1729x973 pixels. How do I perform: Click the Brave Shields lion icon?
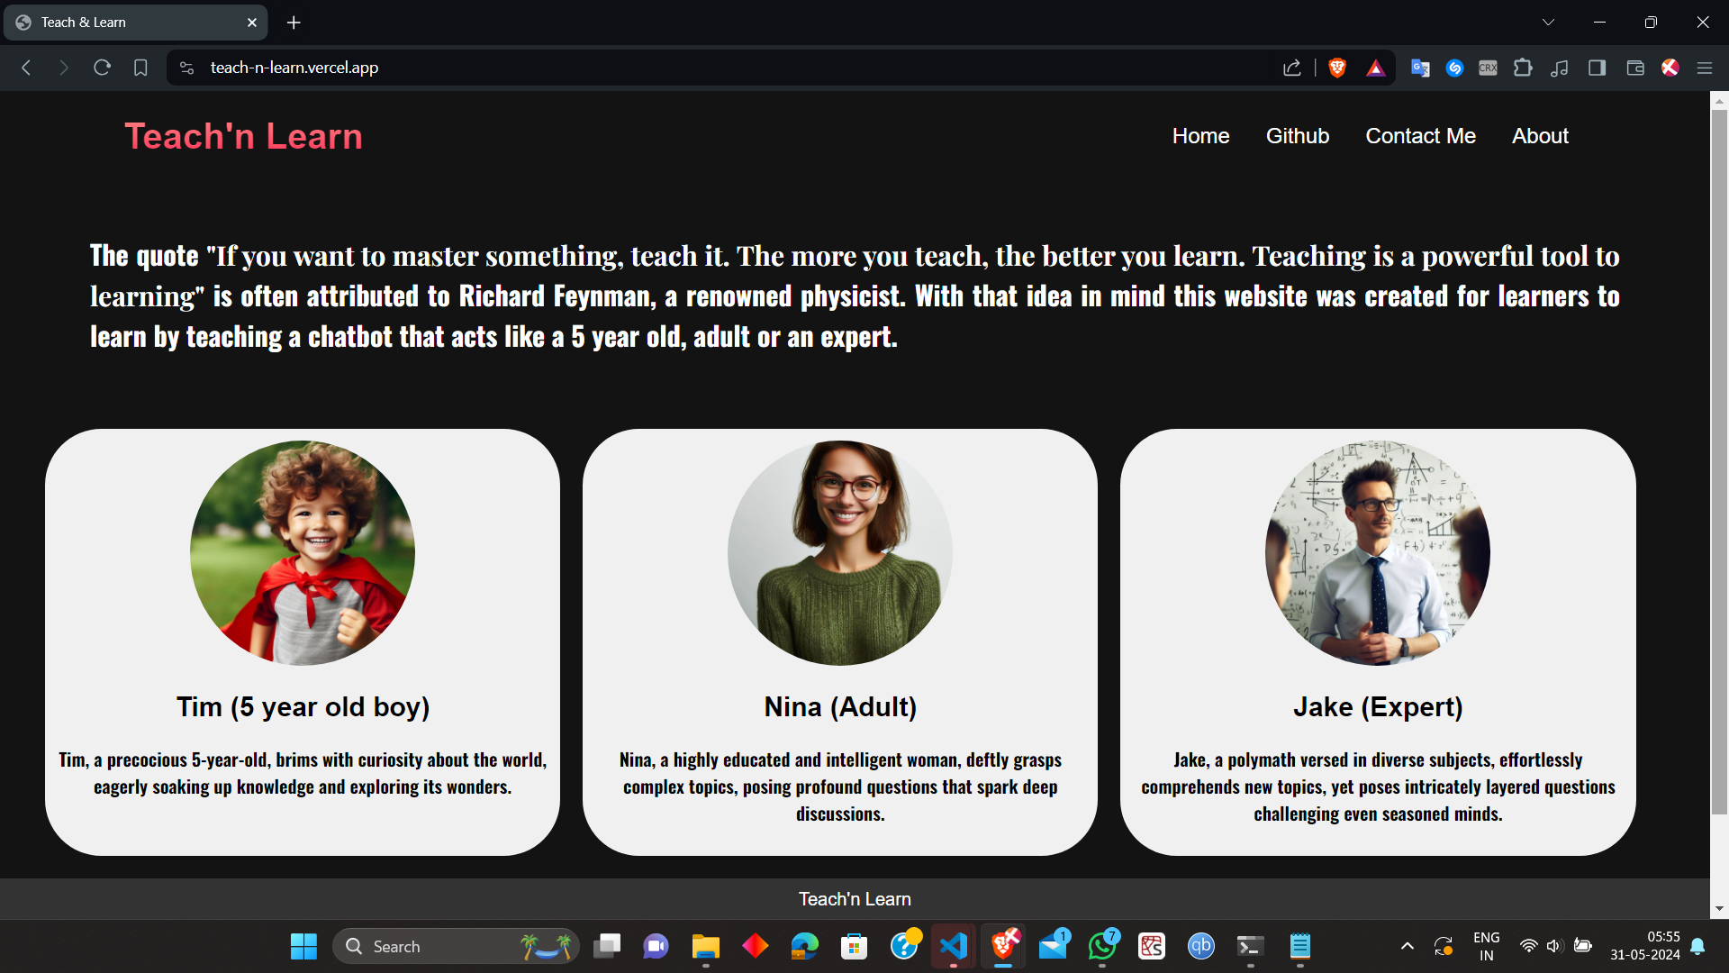click(x=1337, y=68)
